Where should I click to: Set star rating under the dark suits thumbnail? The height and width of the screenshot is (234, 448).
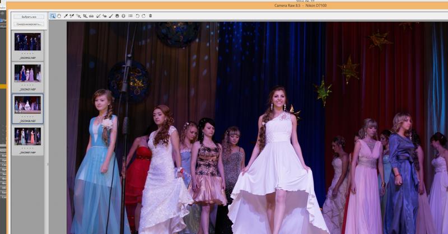coord(27,53)
